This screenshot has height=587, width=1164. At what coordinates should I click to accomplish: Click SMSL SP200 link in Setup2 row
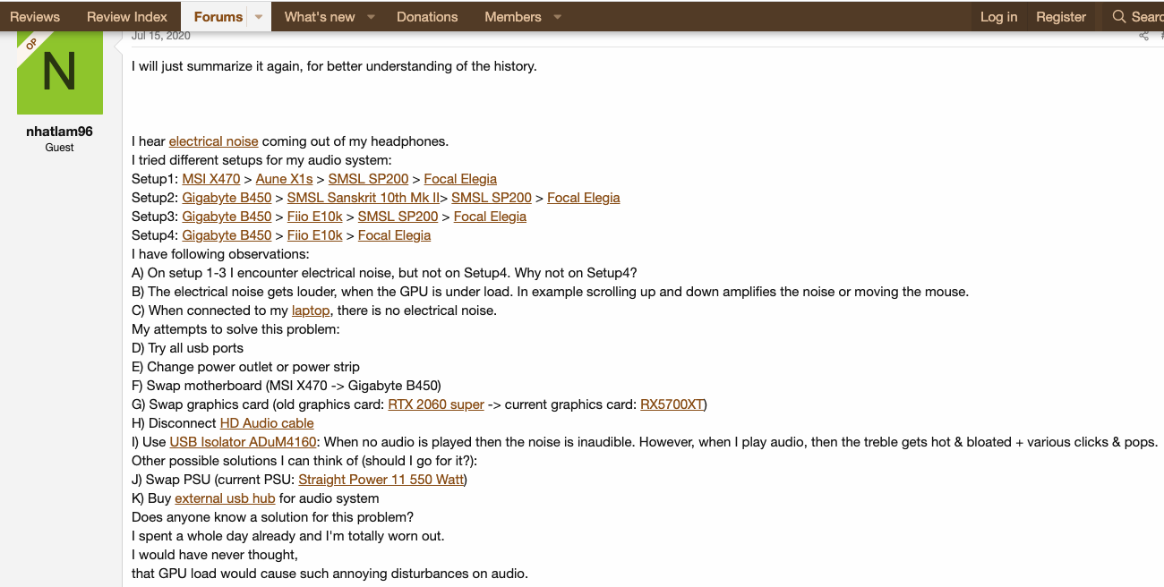click(492, 198)
